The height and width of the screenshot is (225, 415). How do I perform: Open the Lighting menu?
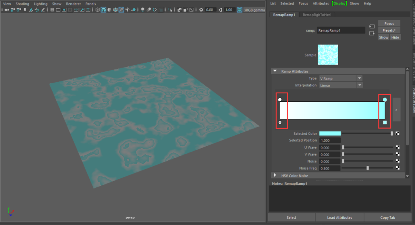pos(40,4)
